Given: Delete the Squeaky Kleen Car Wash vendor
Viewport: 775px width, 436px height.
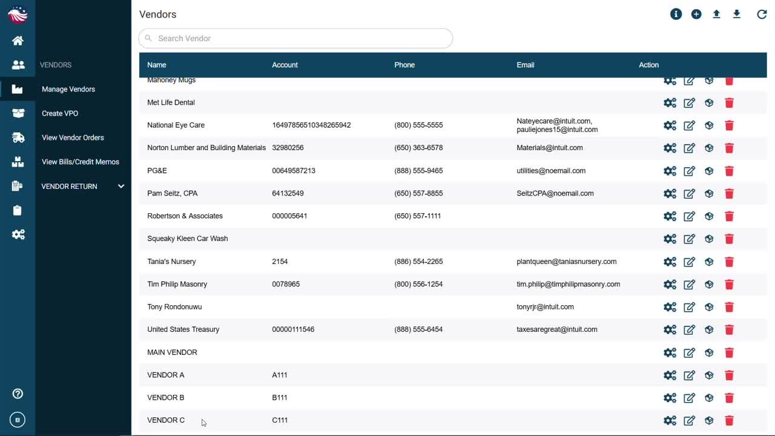Looking at the screenshot, I should coord(729,239).
